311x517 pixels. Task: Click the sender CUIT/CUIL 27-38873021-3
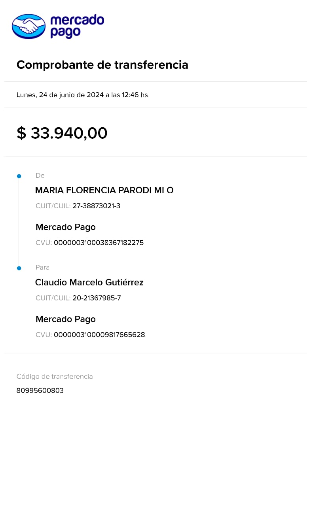96,206
